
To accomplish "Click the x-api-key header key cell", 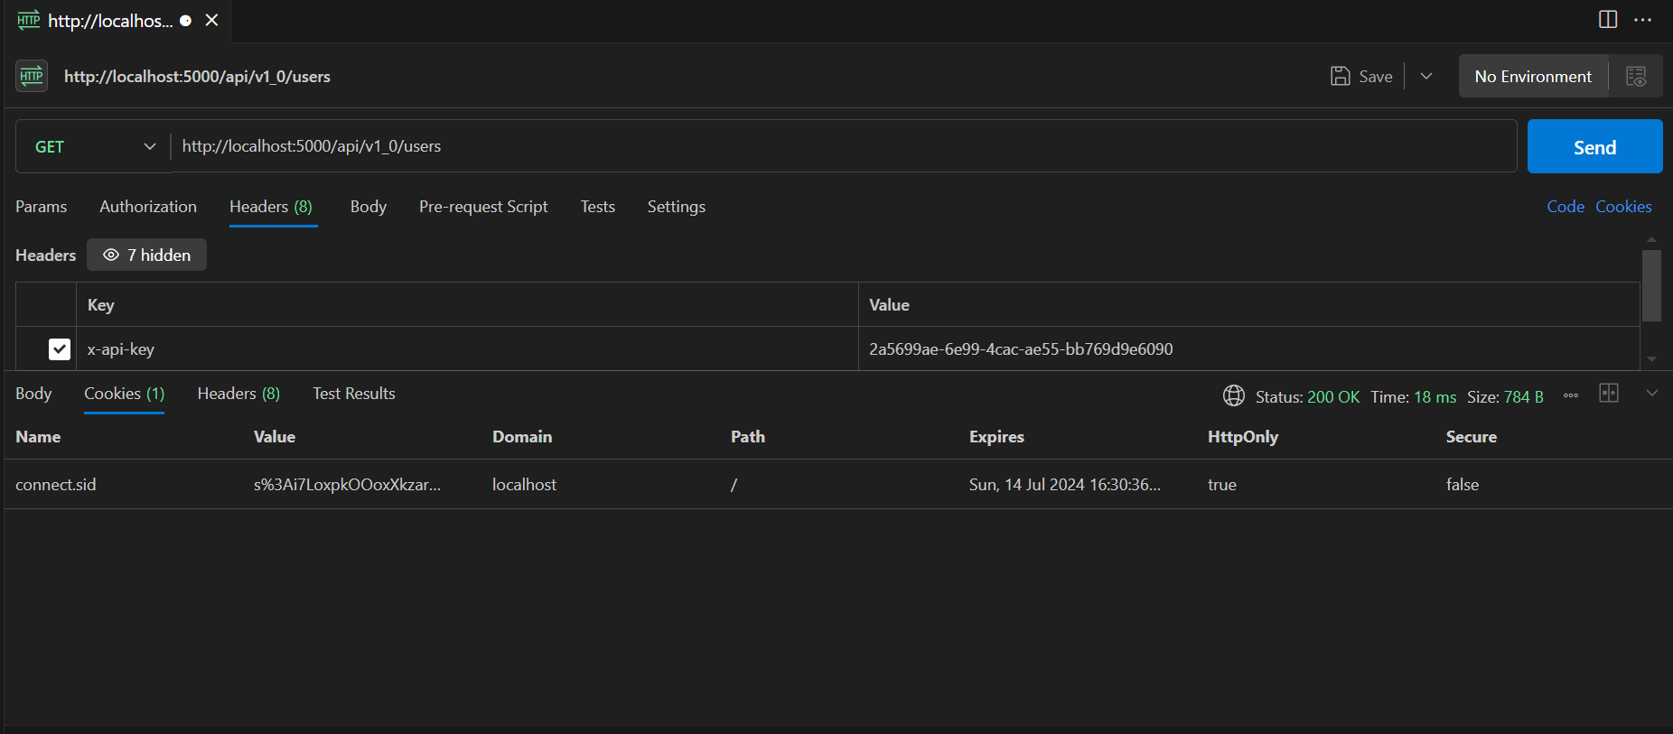I will coord(467,349).
